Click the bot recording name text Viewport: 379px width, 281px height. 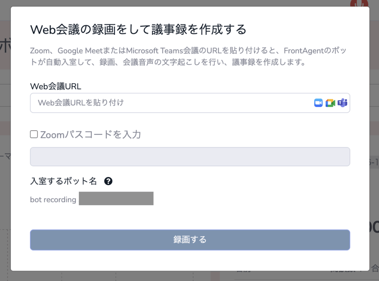click(x=53, y=200)
